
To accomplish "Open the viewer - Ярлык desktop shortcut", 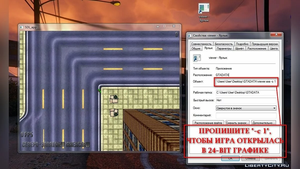I will click(203, 10).
